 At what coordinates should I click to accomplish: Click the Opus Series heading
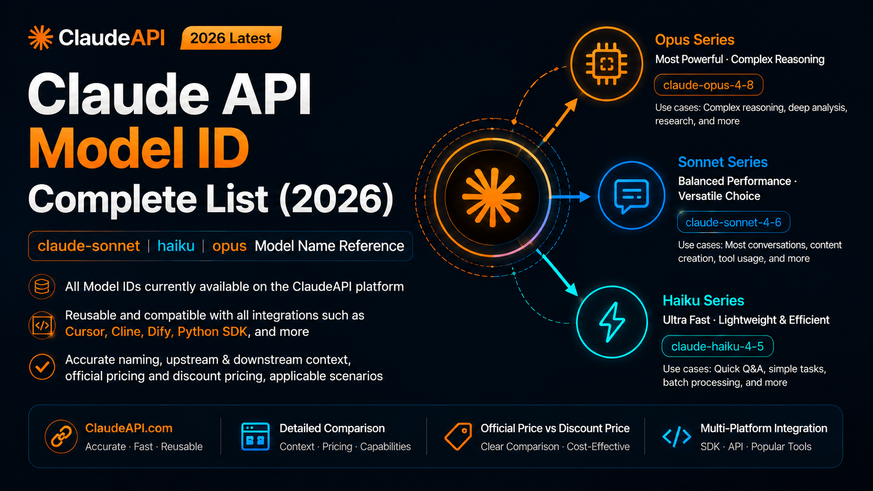coord(694,40)
